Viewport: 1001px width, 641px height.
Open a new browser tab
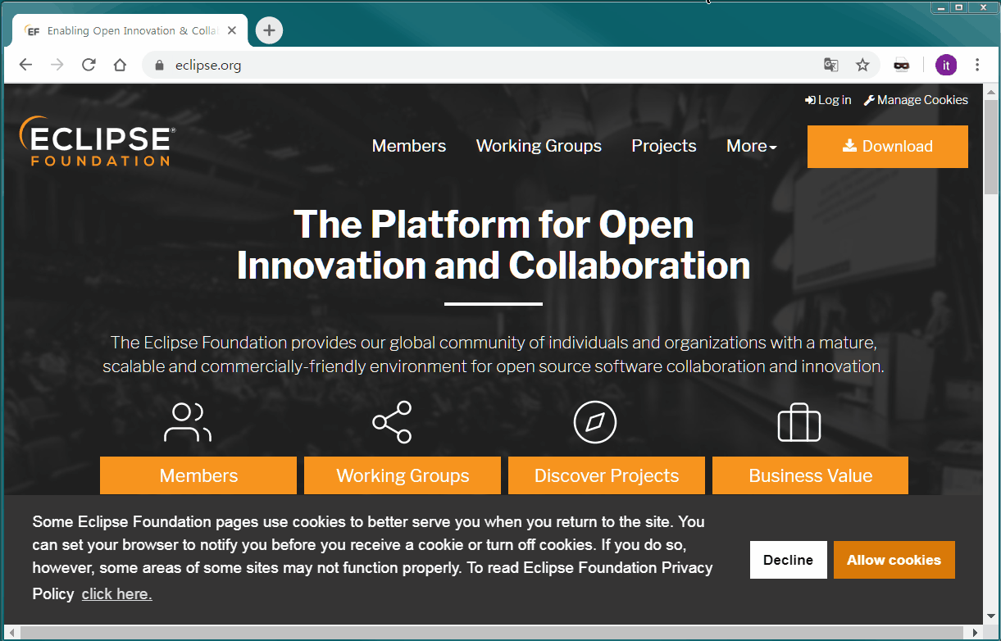coord(269,30)
